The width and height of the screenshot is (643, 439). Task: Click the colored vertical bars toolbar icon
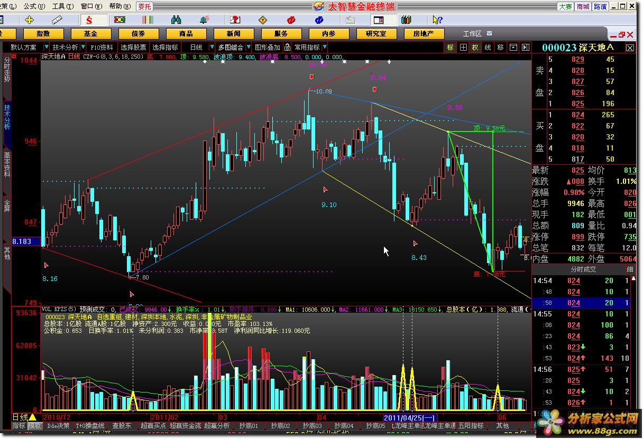(149, 20)
